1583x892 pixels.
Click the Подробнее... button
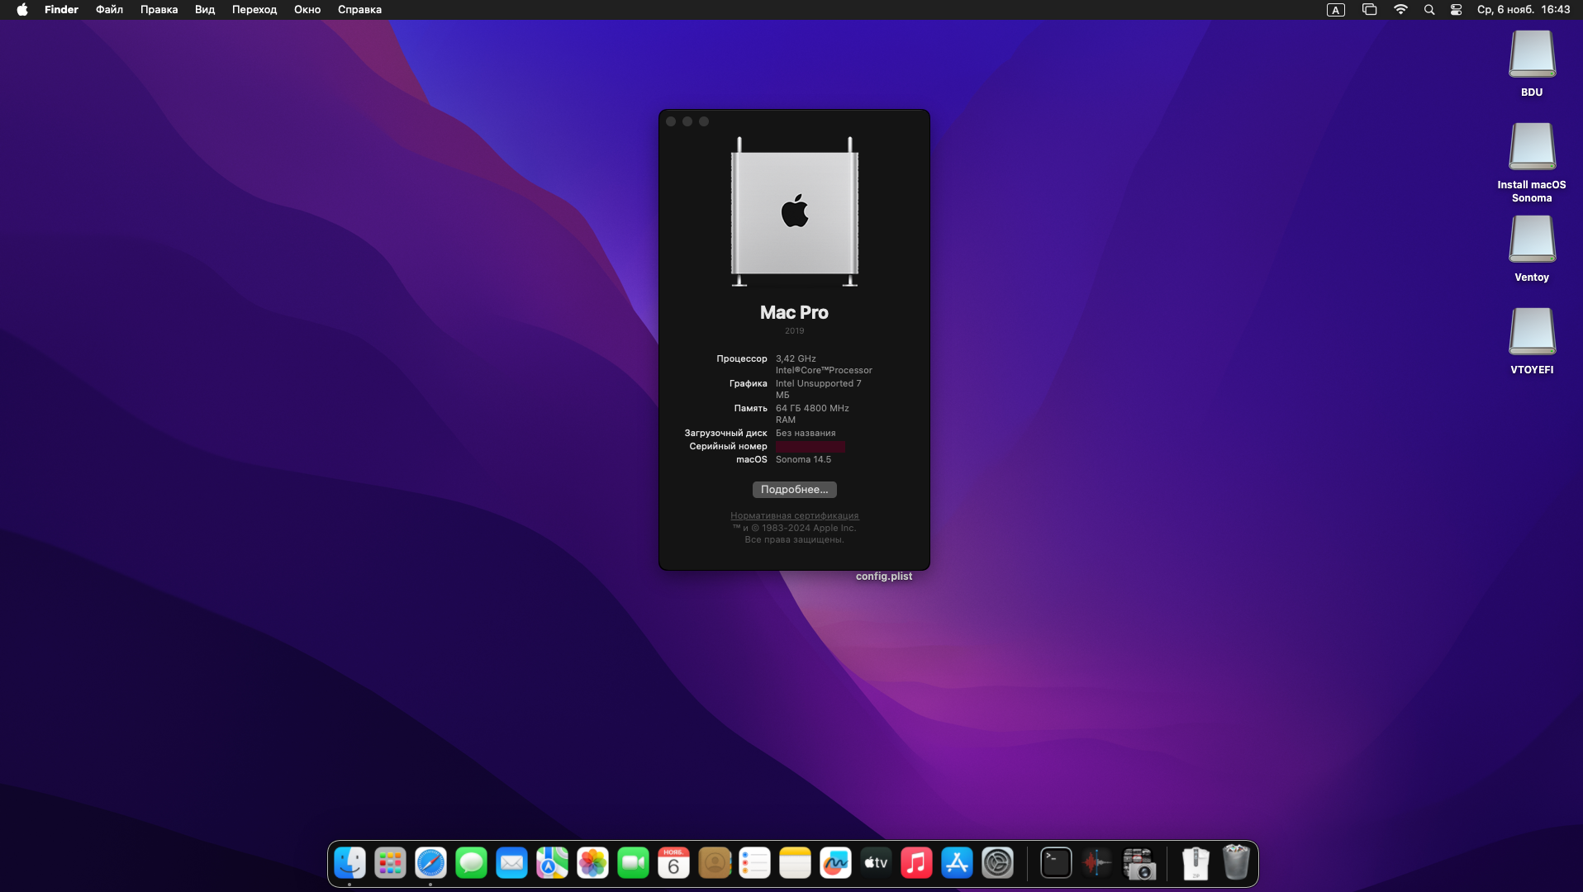(x=794, y=490)
